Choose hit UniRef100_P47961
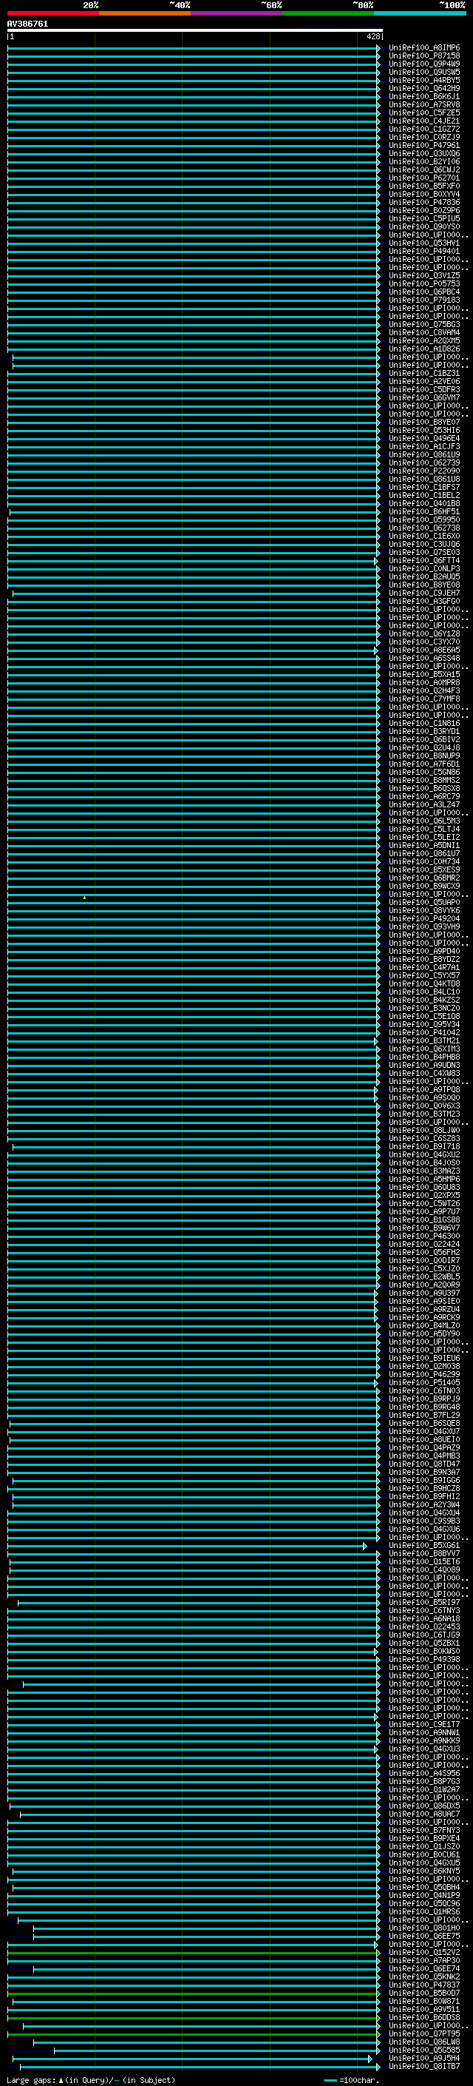473x2086 pixels. coord(424,146)
